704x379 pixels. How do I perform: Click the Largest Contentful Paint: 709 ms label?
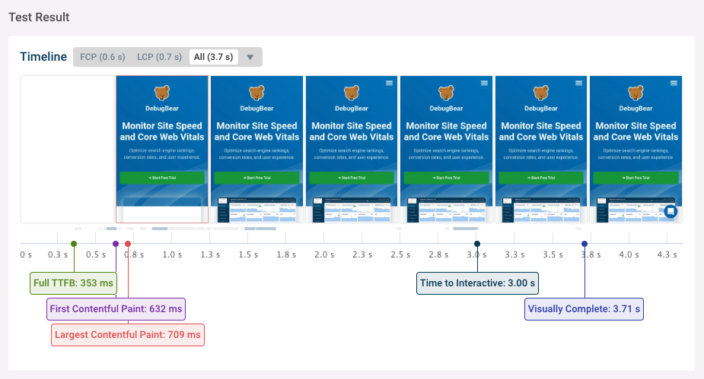pyautogui.click(x=128, y=335)
